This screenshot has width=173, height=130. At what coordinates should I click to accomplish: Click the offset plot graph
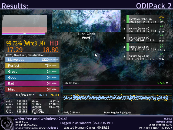click(x=116, y=97)
